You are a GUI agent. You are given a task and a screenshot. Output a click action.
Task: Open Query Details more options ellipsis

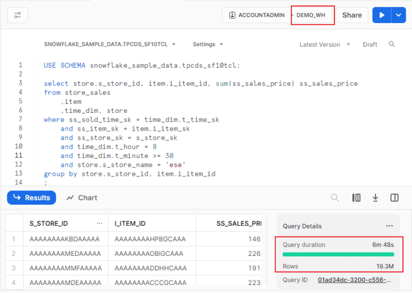coord(389,226)
